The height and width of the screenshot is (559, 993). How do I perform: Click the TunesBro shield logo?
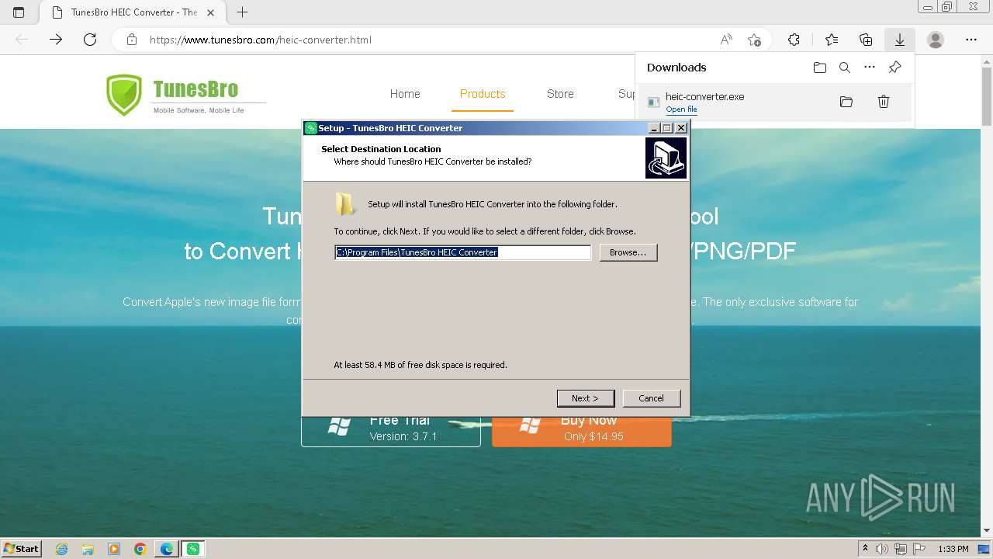click(x=124, y=95)
